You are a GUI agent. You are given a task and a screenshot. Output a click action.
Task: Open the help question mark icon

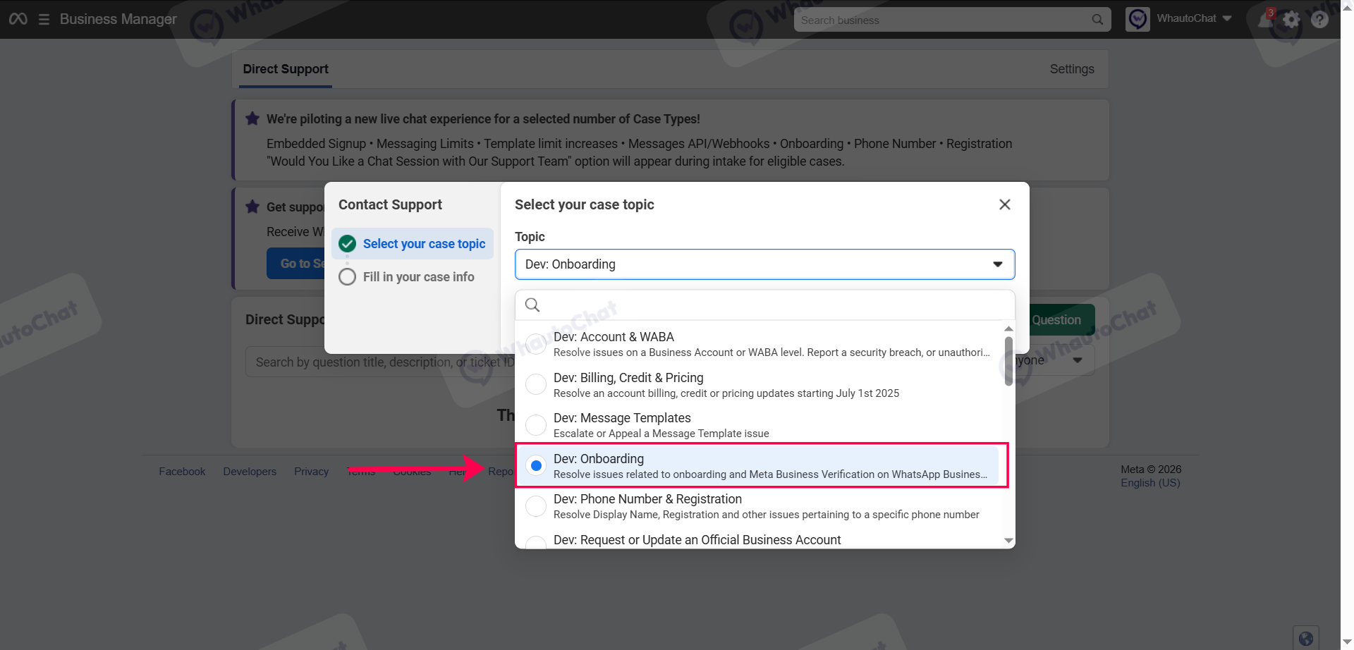pyautogui.click(x=1319, y=19)
